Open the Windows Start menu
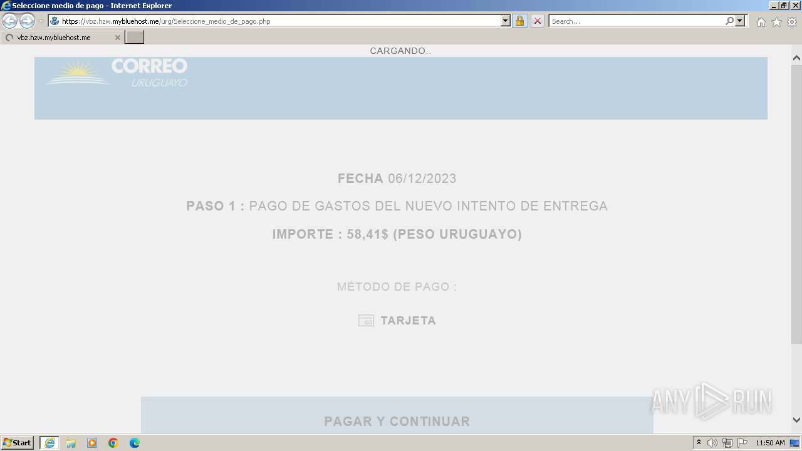This screenshot has width=802, height=451. pyautogui.click(x=18, y=443)
